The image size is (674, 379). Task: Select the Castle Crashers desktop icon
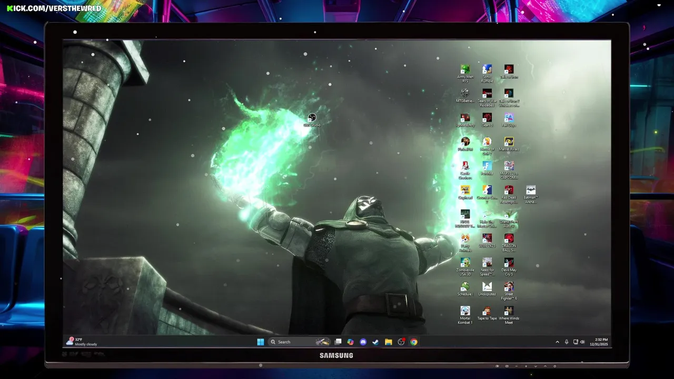(x=465, y=170)
